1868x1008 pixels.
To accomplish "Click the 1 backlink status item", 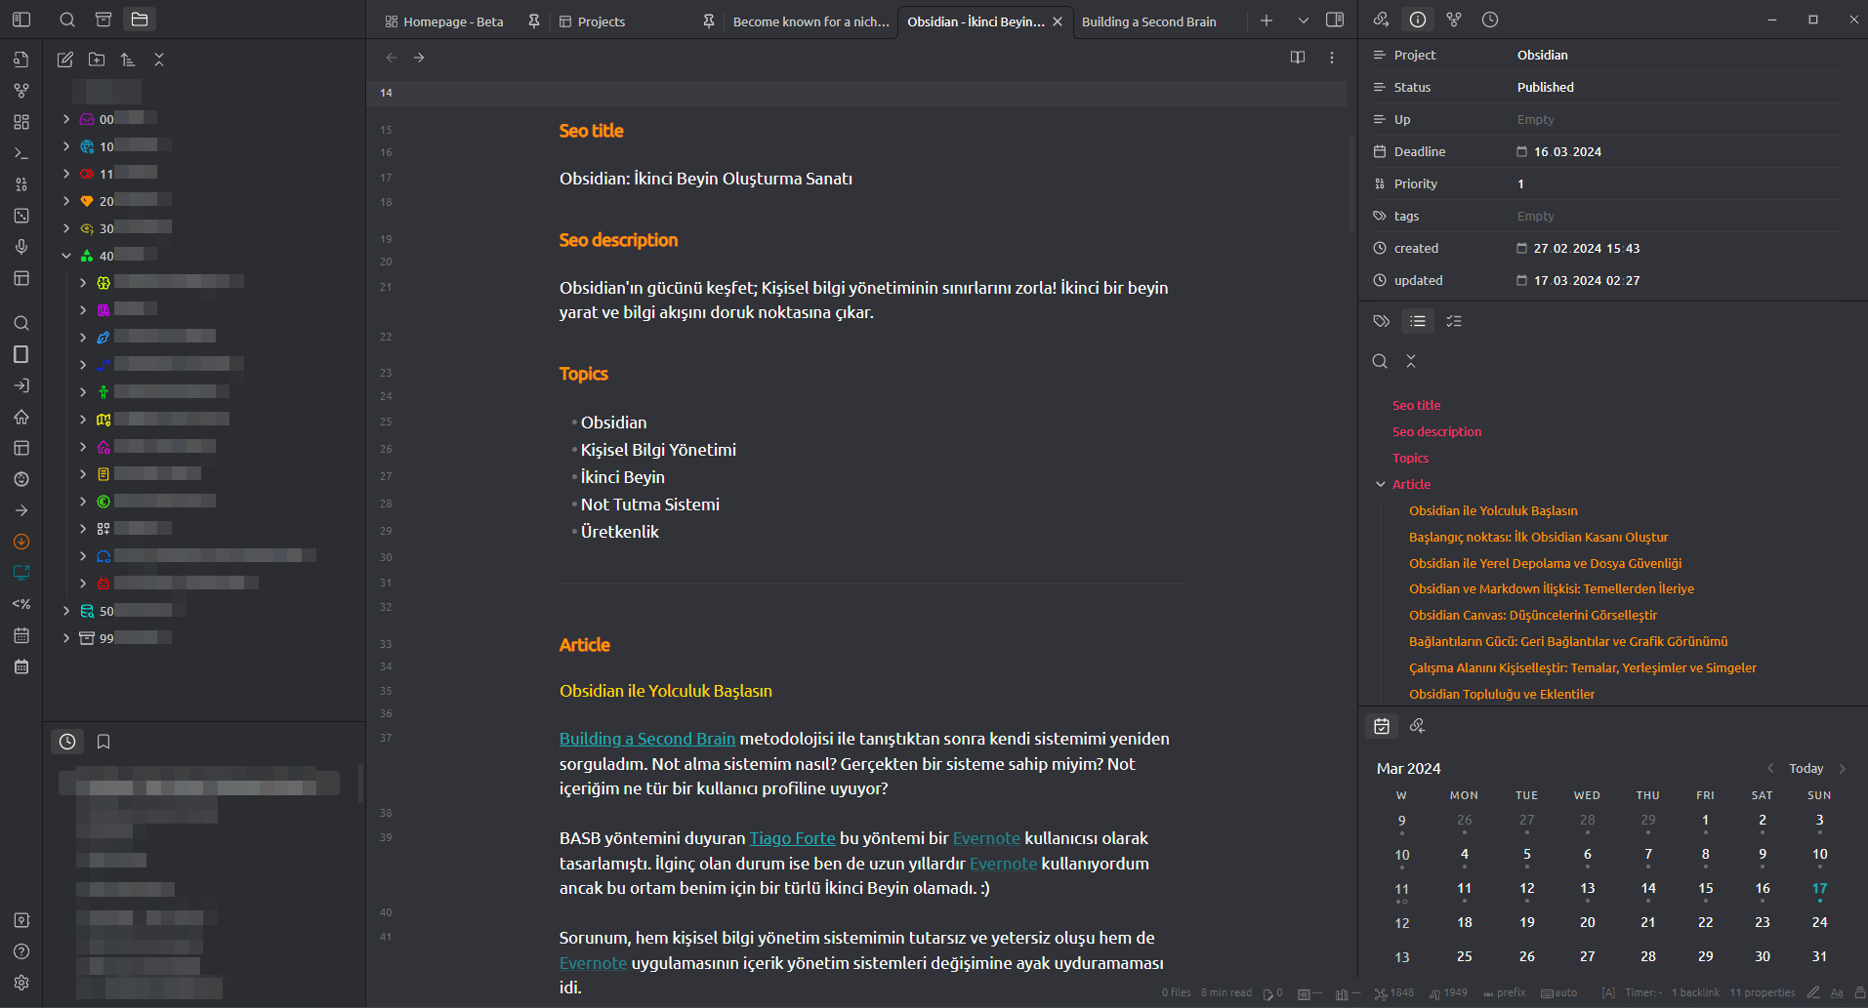I will pos(1695,992).
